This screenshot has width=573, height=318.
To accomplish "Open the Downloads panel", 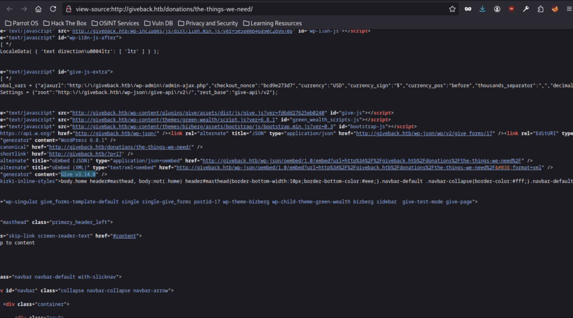I will coord(482,9).
